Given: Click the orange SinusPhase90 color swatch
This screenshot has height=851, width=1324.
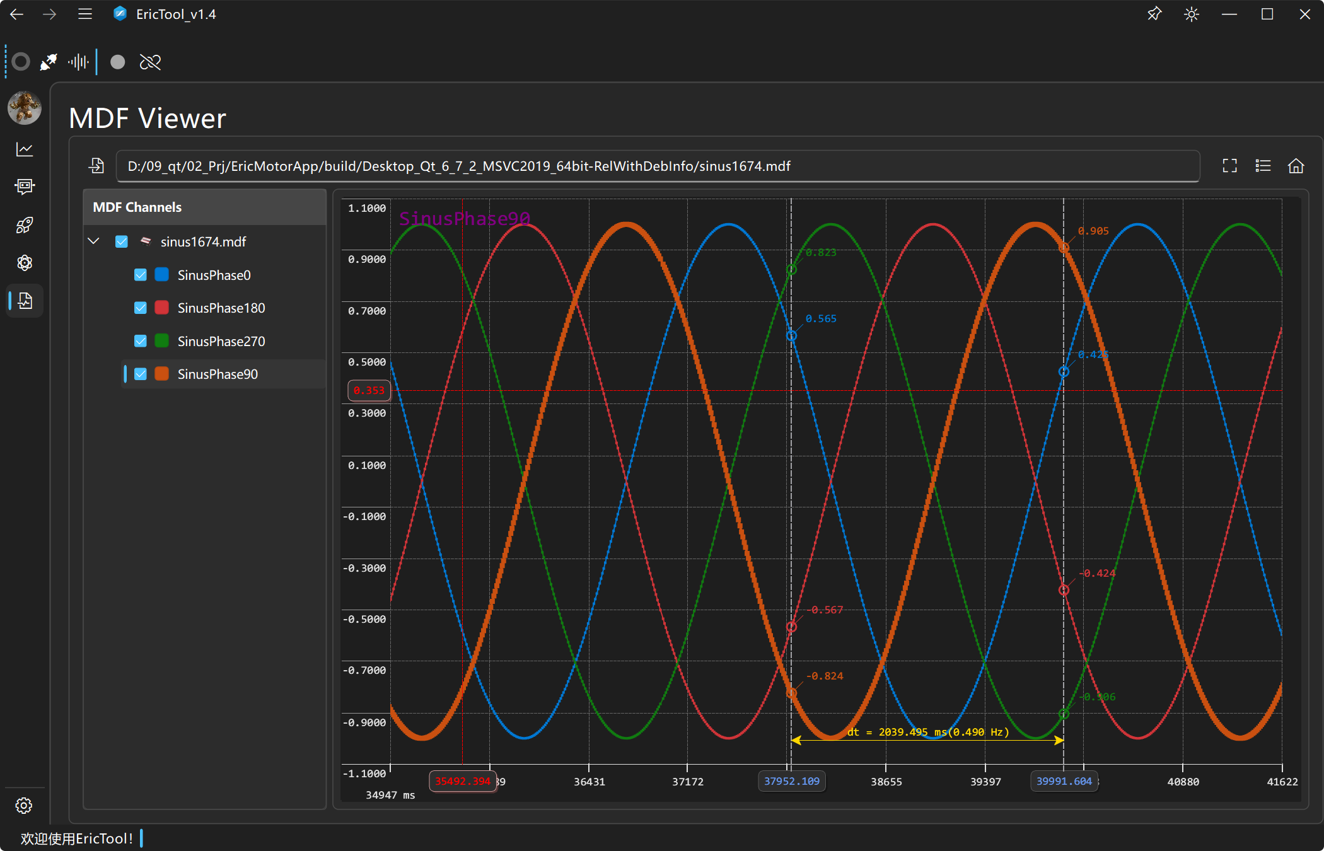Looking at the screenshot, I should click(x=162, y=374).
